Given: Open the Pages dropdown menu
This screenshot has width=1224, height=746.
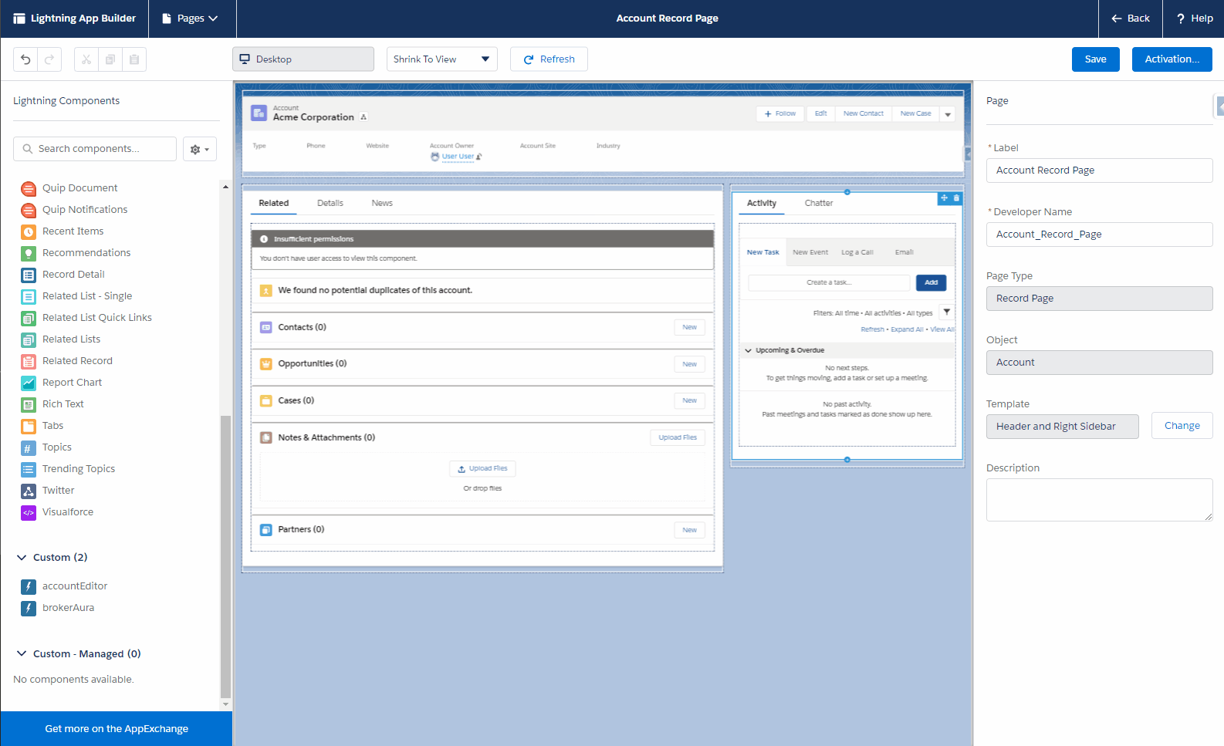Looking at the screenshot, I should [x=191, y=19].
